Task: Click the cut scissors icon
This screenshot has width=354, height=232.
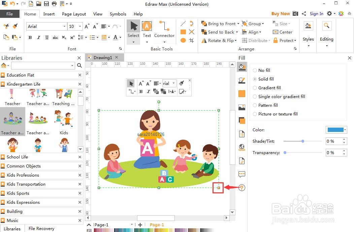Action: (6, 26)
